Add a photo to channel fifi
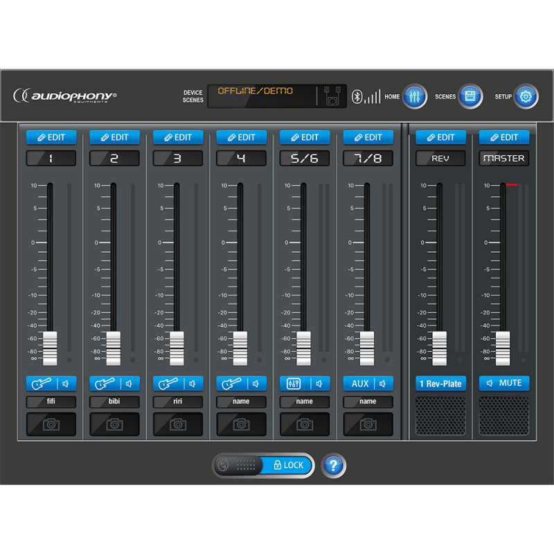Screen dimensions: 554x554 (x=51, y=424)
